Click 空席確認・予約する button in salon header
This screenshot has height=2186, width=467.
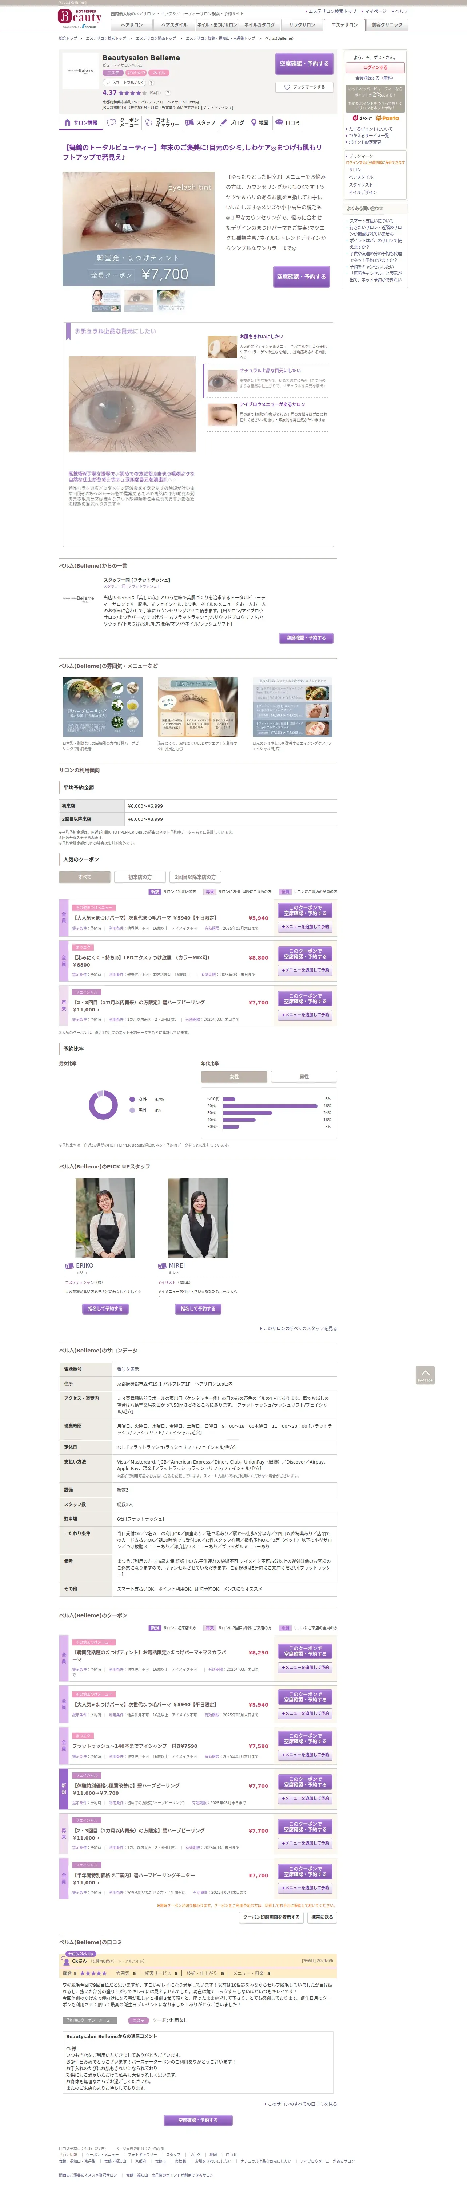(x=304, y=64)
